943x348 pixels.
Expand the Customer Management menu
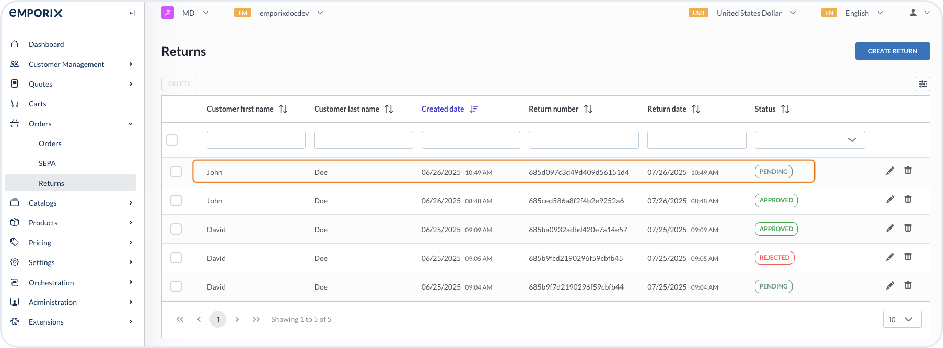coord(66,64)
